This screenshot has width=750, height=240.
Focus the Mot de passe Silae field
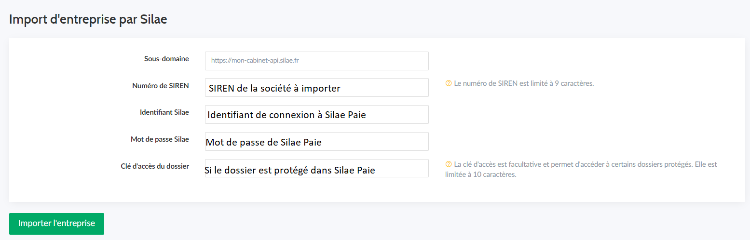[316, 142]
